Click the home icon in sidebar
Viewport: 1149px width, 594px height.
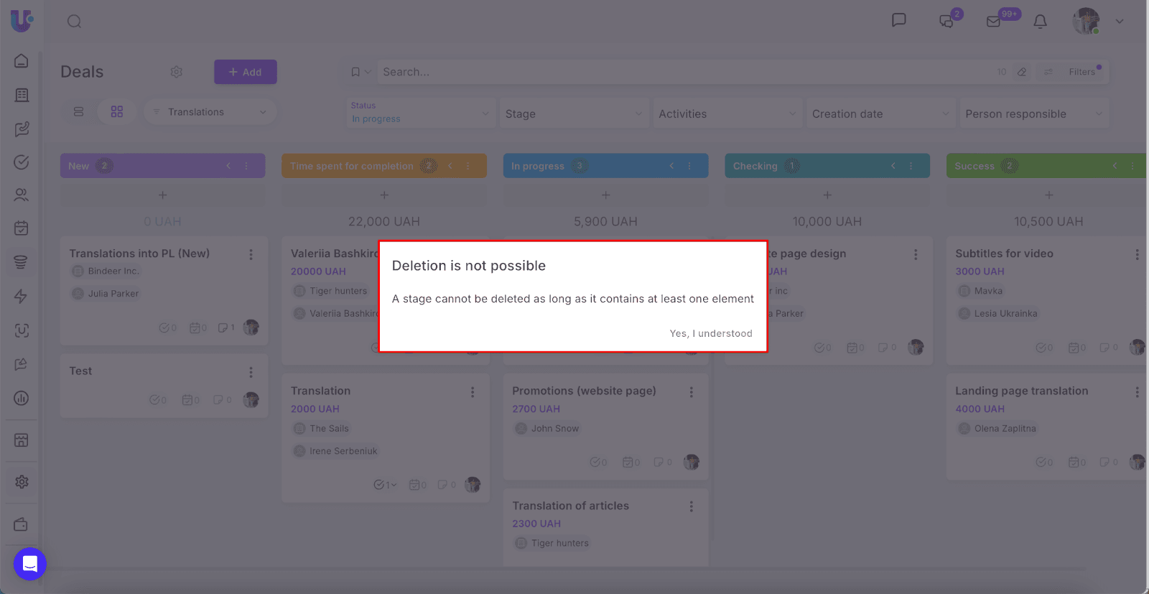click(22, 61)
